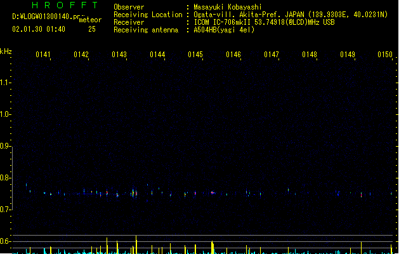Click the 0141 time marker
The width and height of the screenshot is (399, 254).
43,55
